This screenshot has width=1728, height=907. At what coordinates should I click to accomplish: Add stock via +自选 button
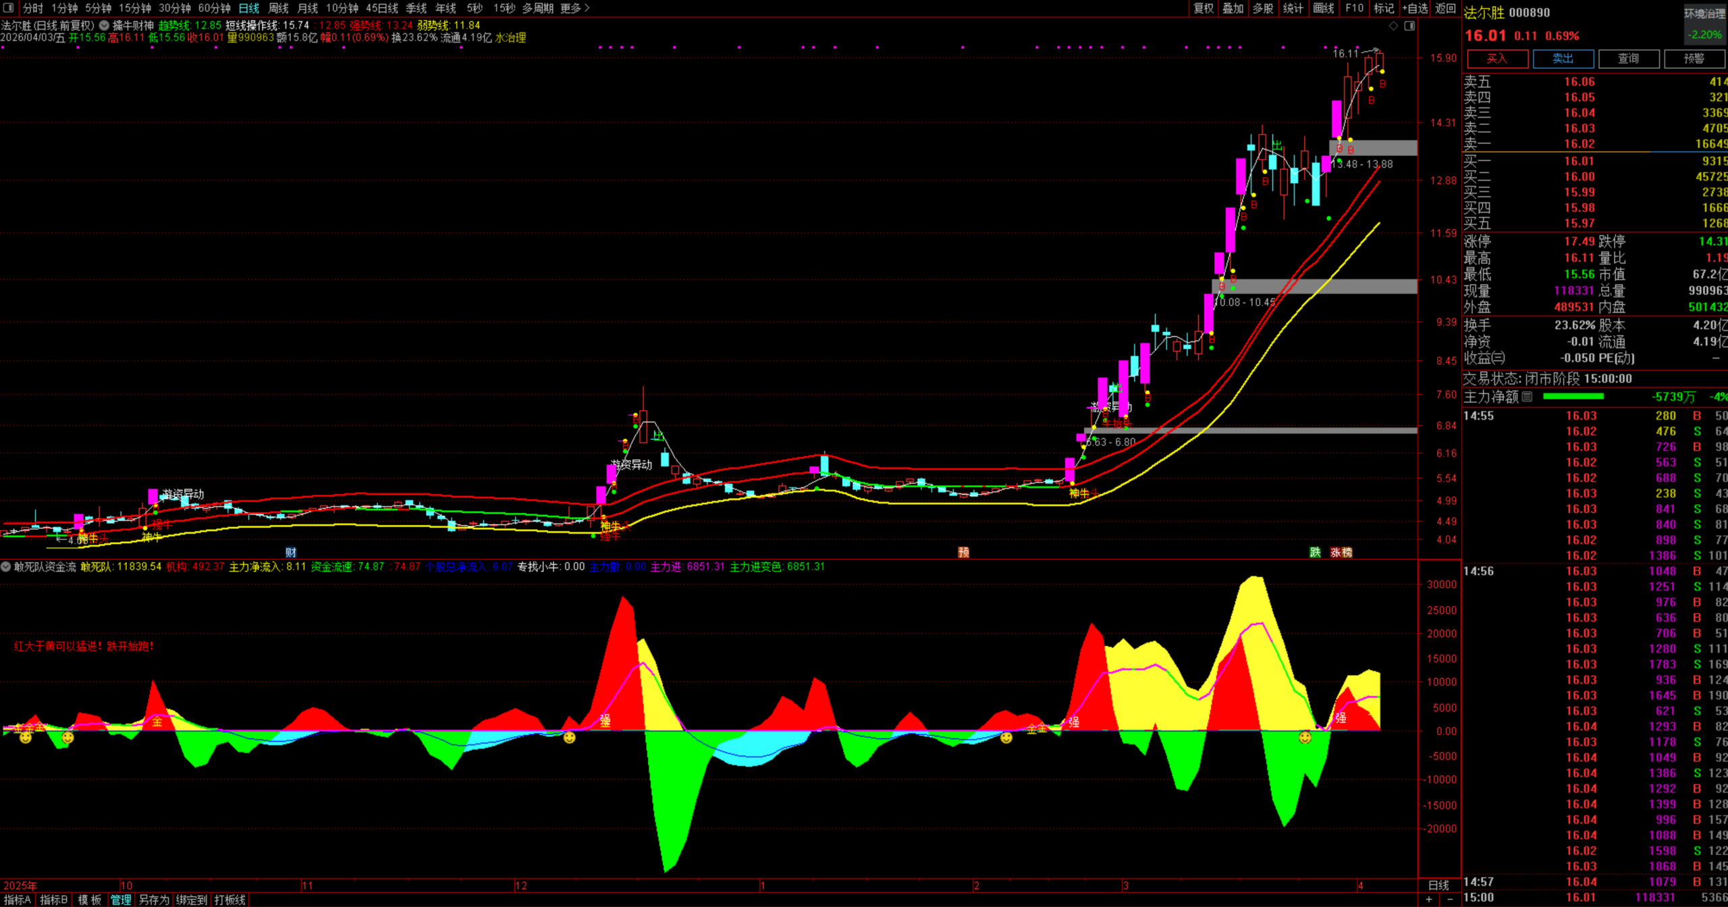pos(1415,8)
